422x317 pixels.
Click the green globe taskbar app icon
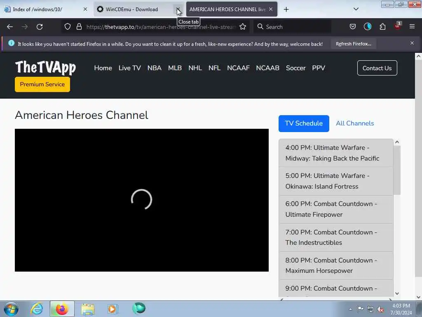coord(139,308)
